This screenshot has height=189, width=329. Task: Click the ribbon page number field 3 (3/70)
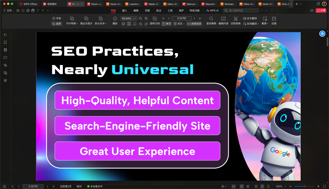[182, 19]
